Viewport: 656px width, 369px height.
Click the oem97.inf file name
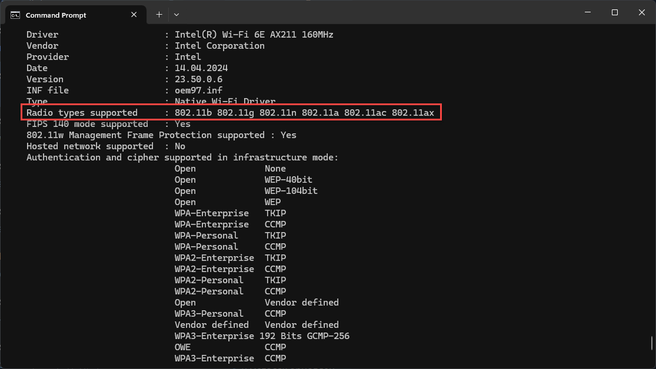[198, 90]
